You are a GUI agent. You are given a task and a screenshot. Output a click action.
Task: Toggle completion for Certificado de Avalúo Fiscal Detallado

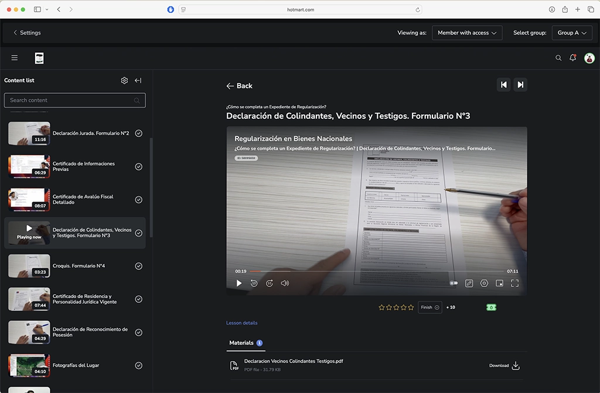138,200
